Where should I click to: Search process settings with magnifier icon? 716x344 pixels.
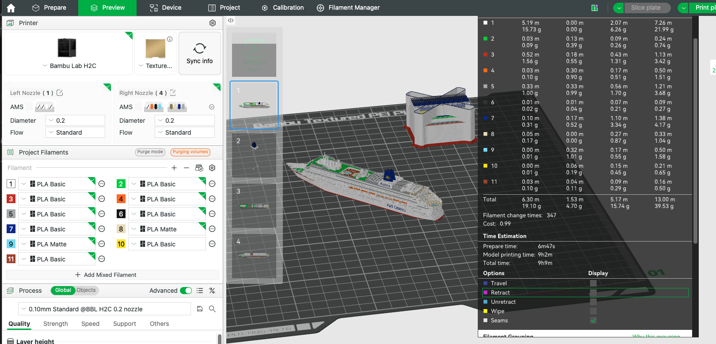212,309
